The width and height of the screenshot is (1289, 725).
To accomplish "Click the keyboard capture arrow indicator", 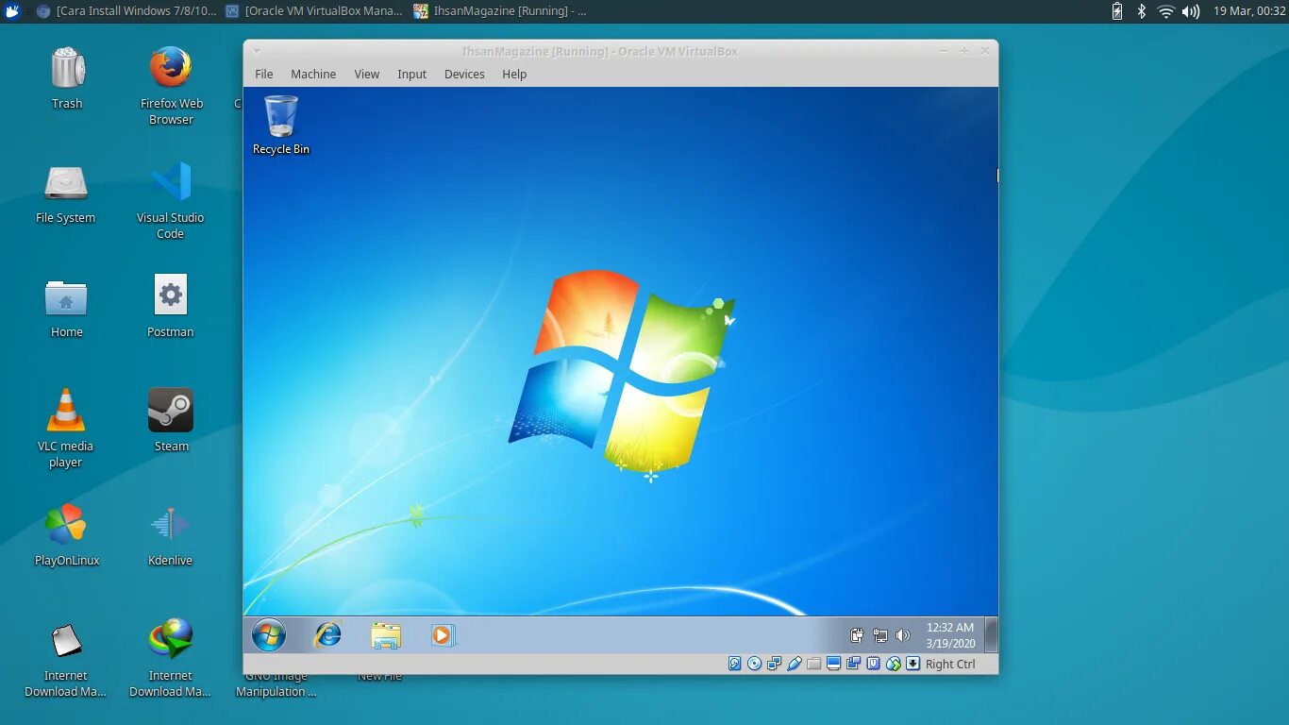I will (x=913, y=664).
